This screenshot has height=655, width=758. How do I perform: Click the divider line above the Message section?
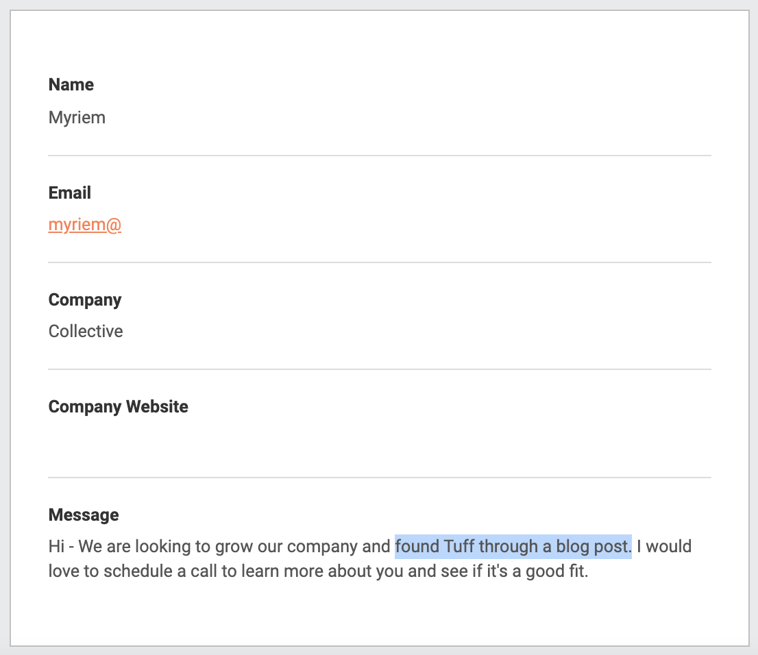tap(380, 478)
